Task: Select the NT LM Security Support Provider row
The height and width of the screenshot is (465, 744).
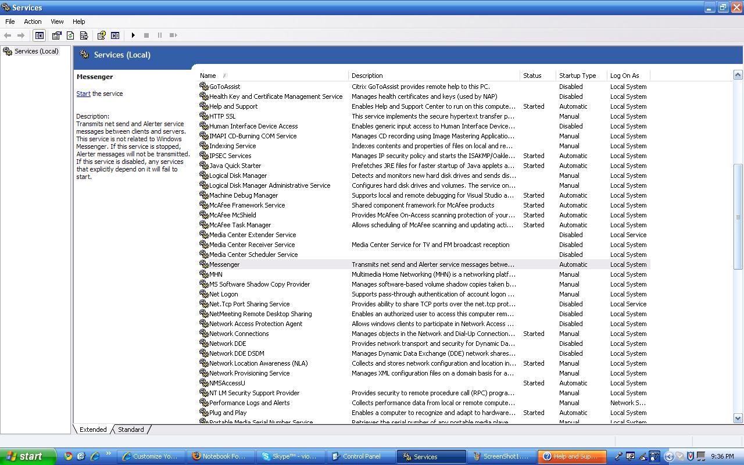Action: (x=424, y=392)
